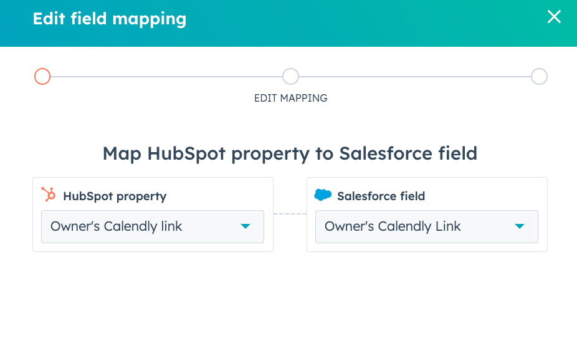Click the "Edit field mapping" dialog title
Image resolution: width=577 pixels, height=363 pixels.
[x=110, y=19]
